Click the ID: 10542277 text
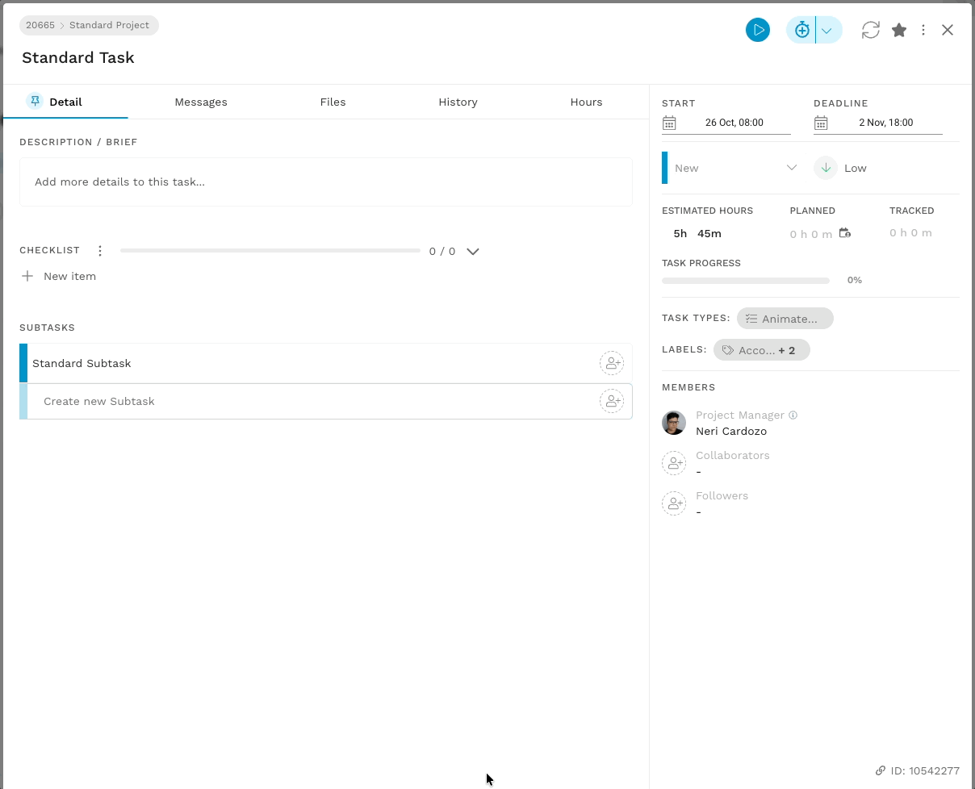The width and height of the screenshot is (975, 789). (925, 770)
